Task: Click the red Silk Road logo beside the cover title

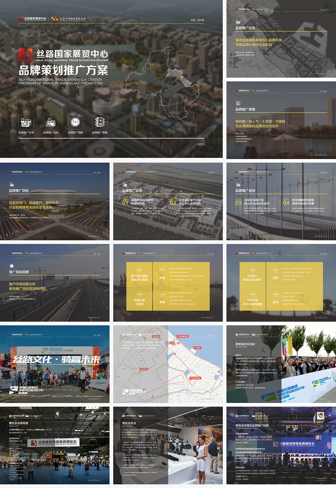Action: pos(25,55)
